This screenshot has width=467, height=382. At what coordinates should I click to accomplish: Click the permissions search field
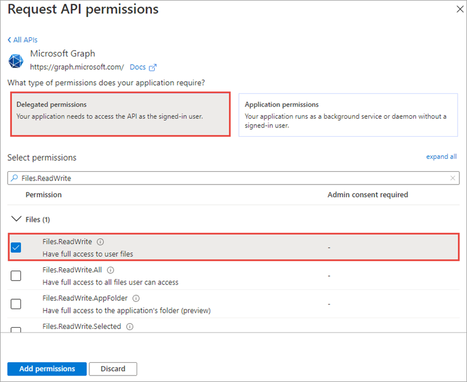[233, 178]
